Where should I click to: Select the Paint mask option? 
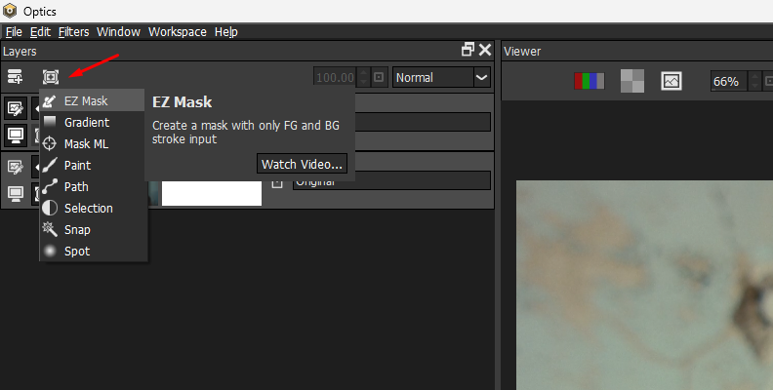tap(92, 166)
